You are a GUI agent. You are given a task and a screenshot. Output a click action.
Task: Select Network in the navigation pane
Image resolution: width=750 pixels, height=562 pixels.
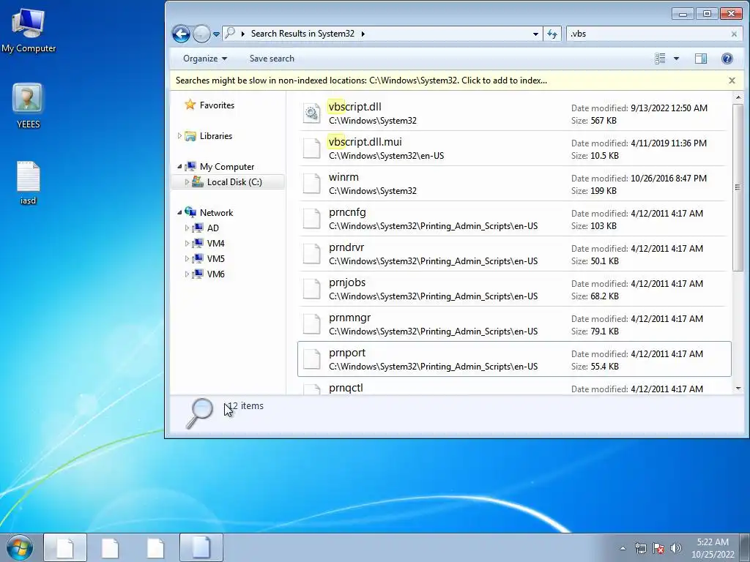point(216,212)
